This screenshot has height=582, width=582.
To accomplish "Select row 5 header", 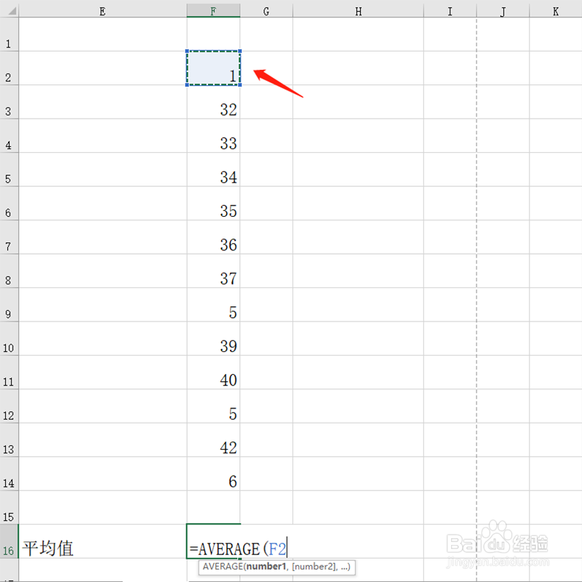I will click(x=9, y=170).
